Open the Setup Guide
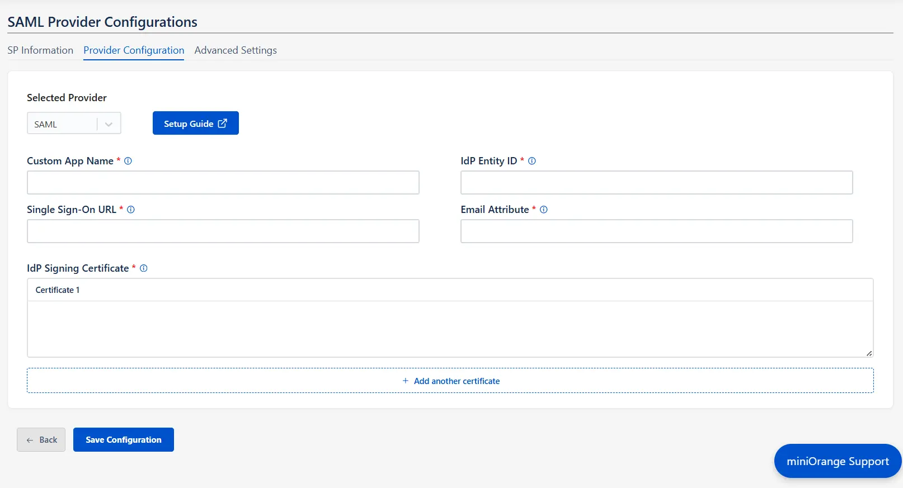 (196, 123)
